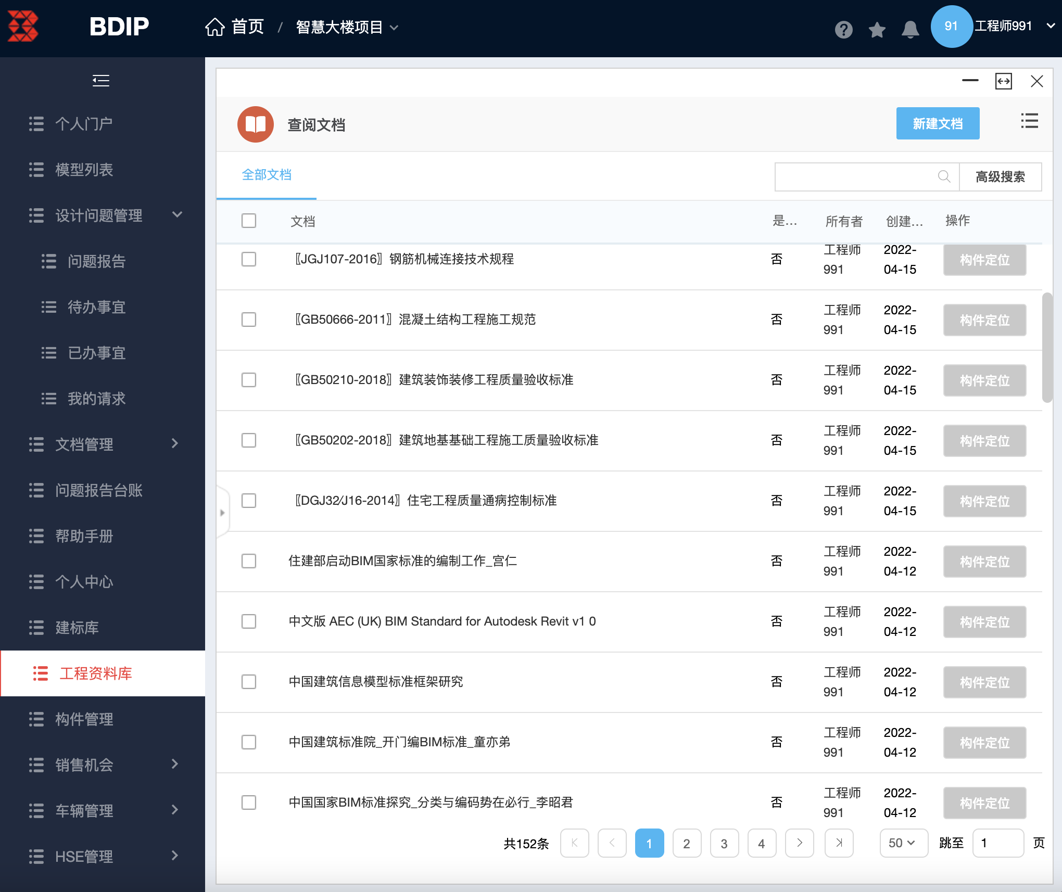Click the list icon beside 个人门户

point(36,124)
